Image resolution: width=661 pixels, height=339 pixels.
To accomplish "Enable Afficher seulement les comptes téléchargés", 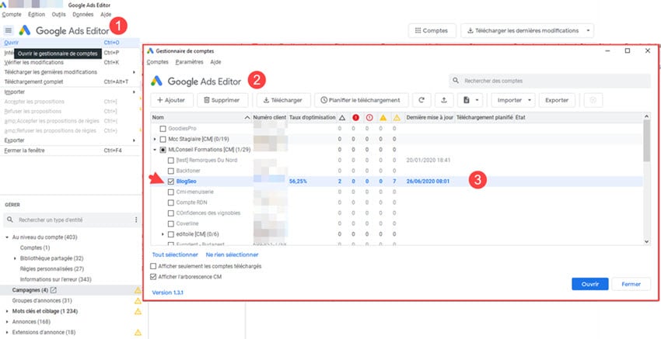I will click(153, 266).
